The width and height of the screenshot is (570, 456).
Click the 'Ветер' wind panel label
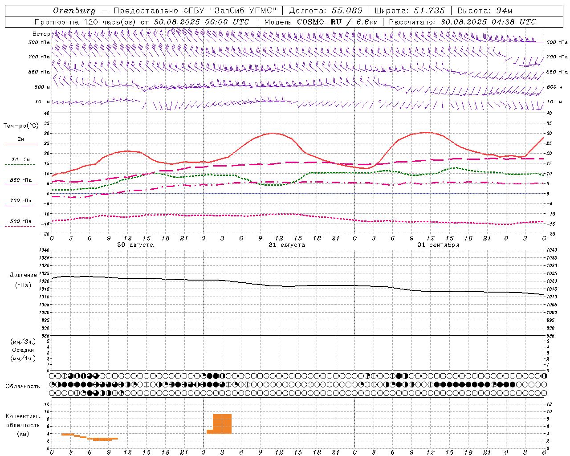(x=41, y=34)
